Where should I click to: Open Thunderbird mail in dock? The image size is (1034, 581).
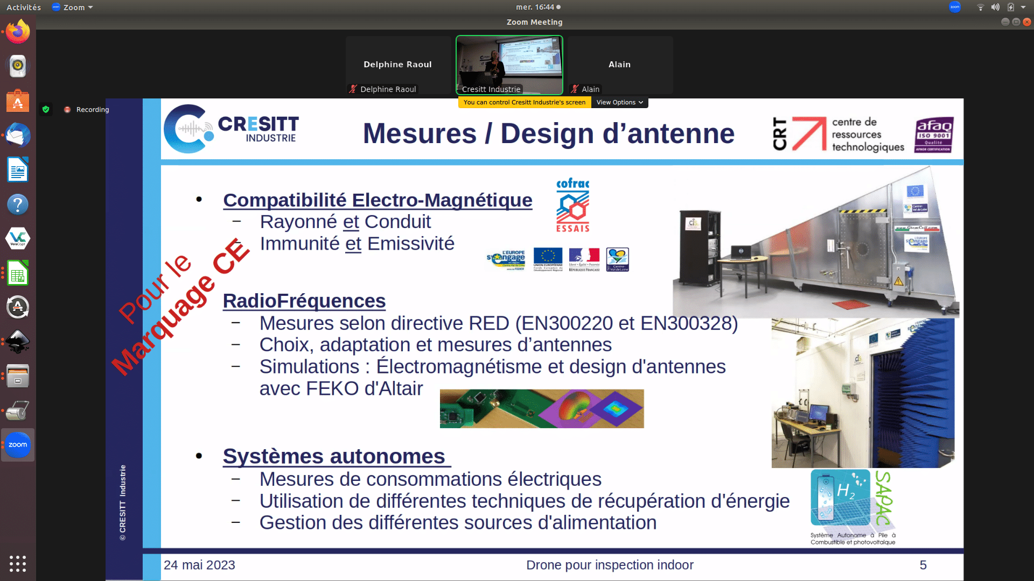point(18,135)
